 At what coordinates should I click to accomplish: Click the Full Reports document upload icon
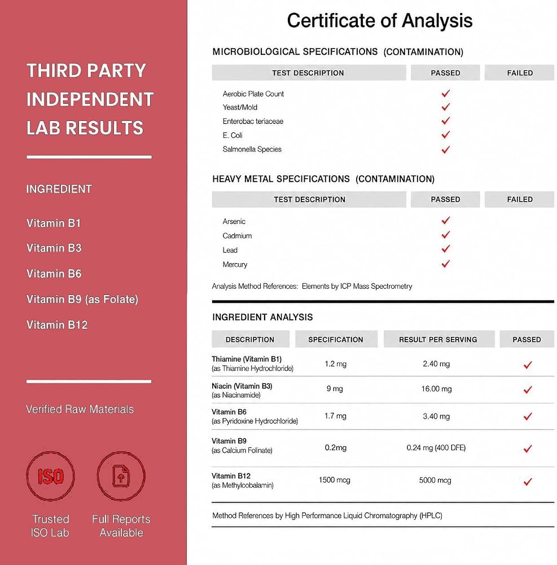[121, 476]
